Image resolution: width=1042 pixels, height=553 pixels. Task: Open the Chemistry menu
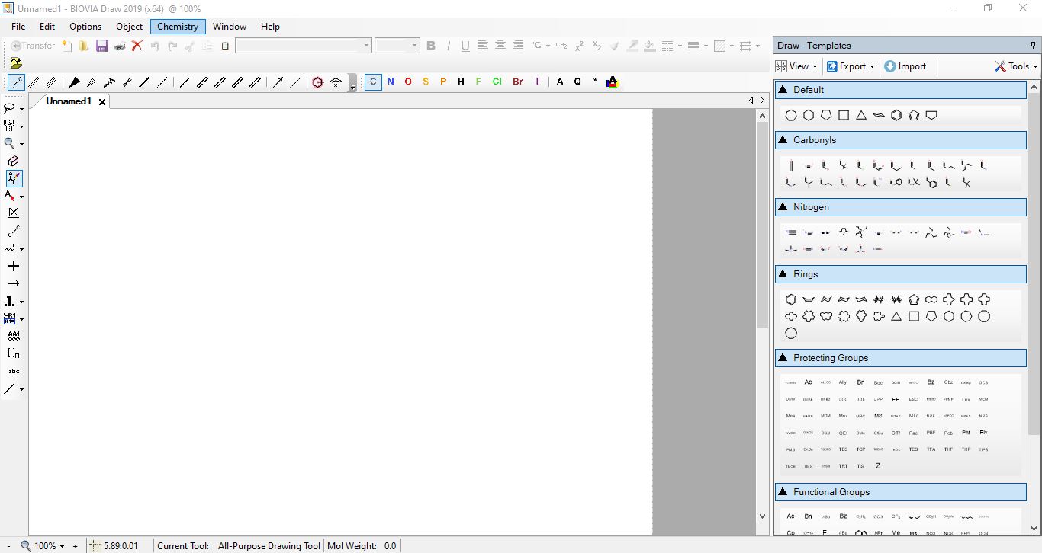pos(178,27)
